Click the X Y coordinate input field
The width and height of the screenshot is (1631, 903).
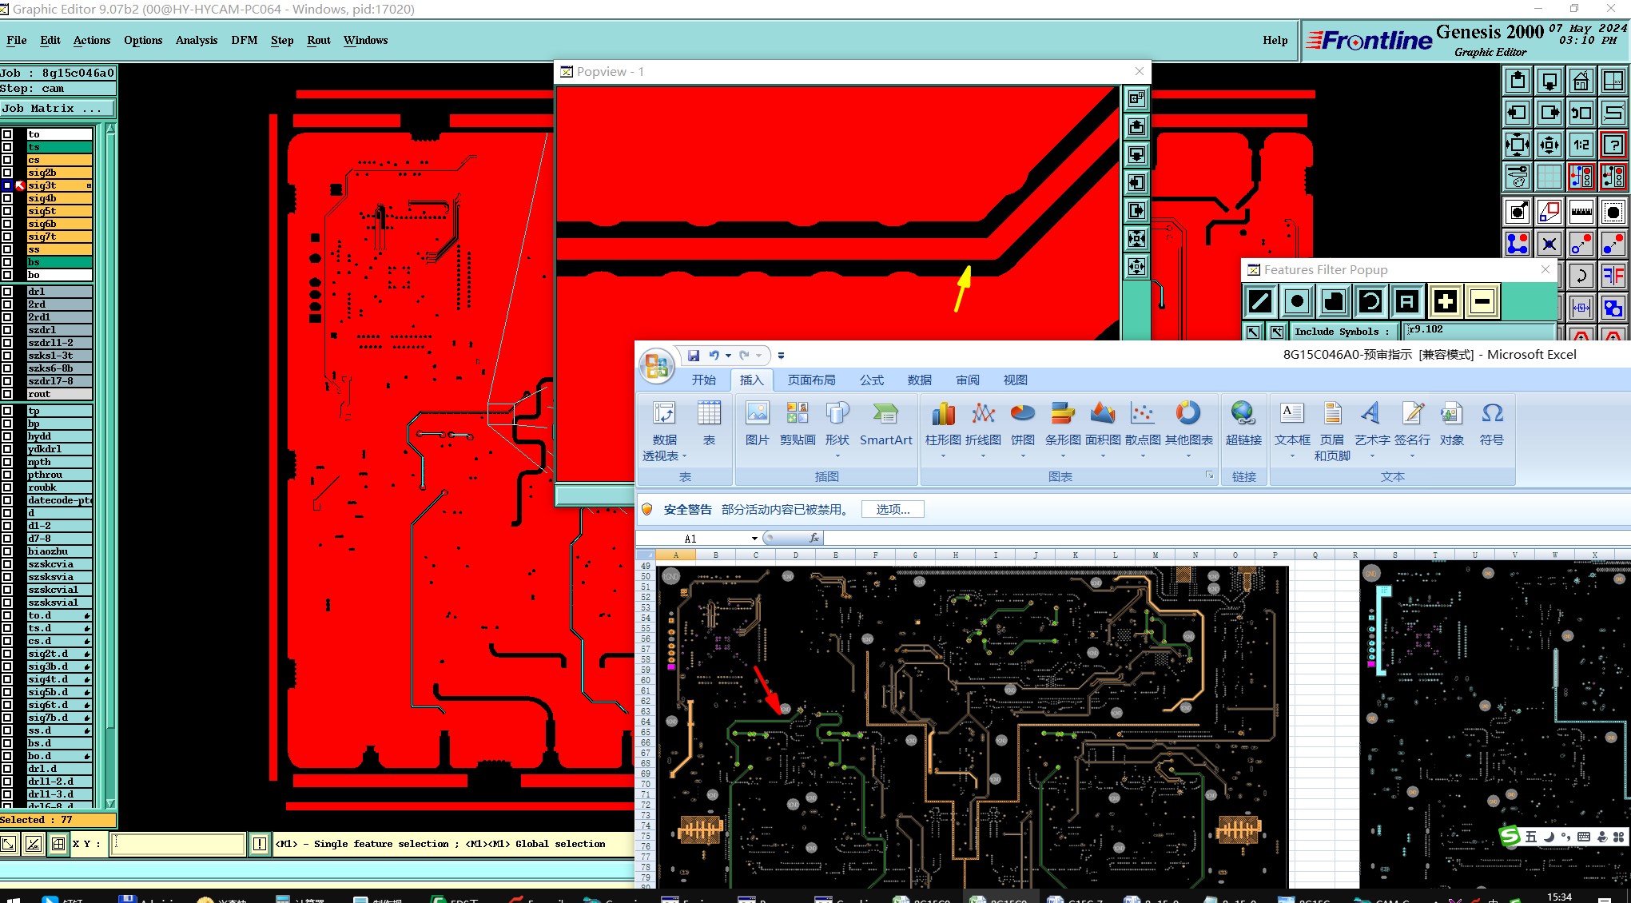tap(177, 844)
